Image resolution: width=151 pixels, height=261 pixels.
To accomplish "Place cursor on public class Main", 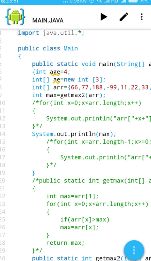I will tap(48, 48).
